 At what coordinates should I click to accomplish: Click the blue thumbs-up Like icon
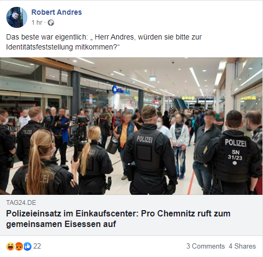tap(27, 246)
